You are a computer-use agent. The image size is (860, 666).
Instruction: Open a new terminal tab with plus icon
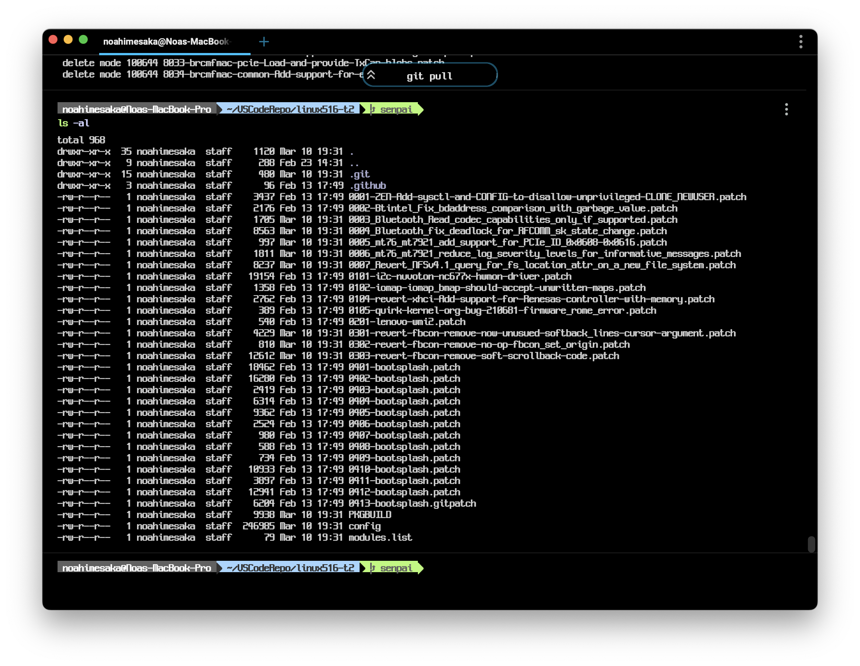click(264, 41)
